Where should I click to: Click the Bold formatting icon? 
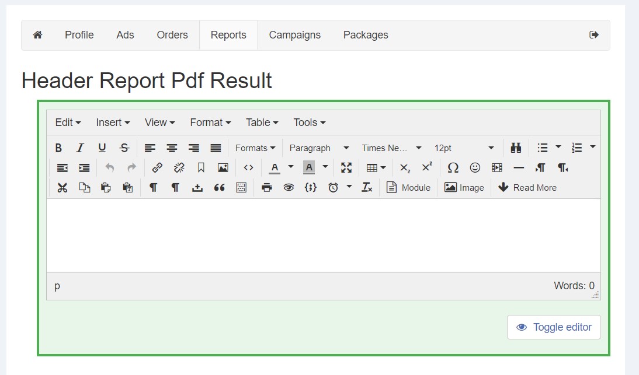(58, 148)
